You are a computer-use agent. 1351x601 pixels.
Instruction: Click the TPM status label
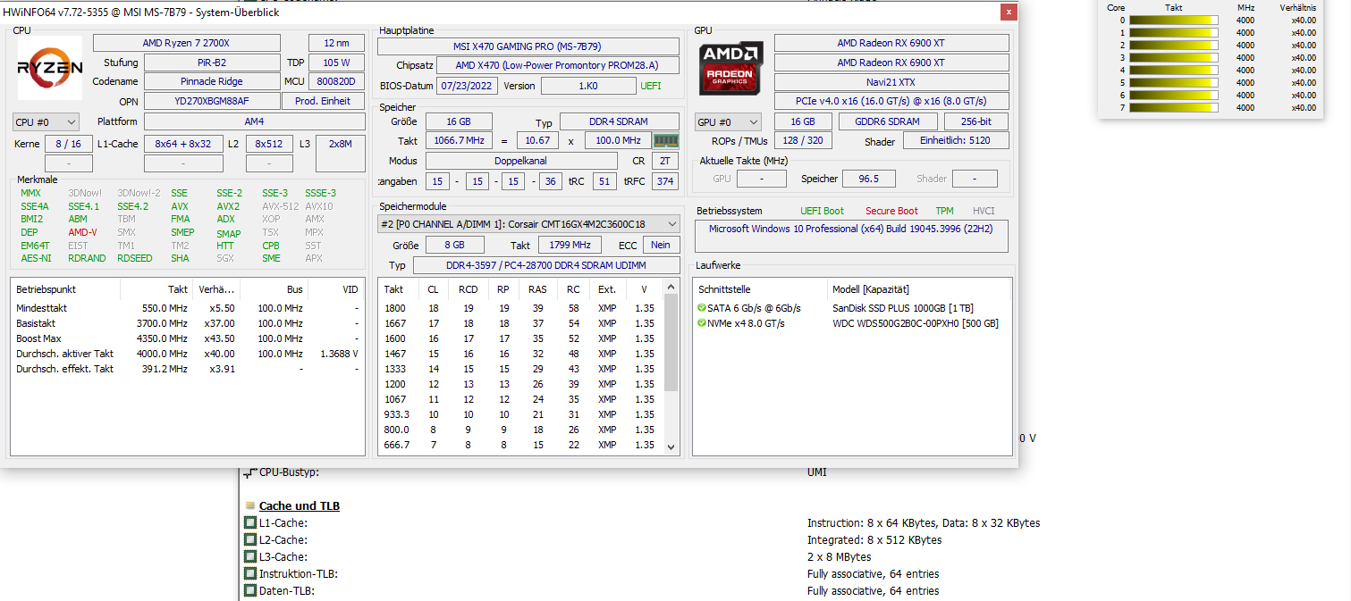944,211
